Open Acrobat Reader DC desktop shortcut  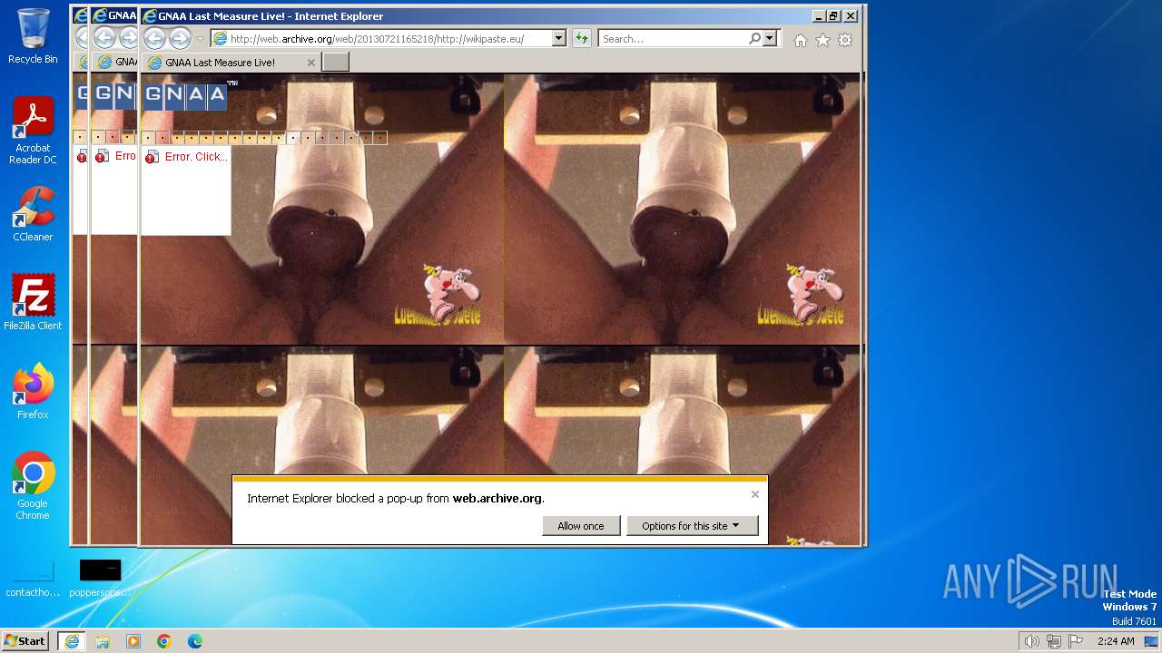(x=33, y=131)
